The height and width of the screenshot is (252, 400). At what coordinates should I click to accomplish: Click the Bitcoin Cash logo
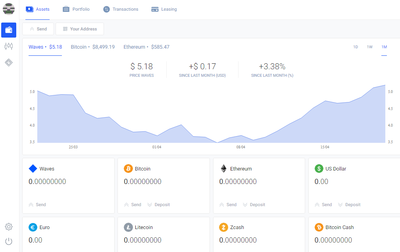(319, 227)
